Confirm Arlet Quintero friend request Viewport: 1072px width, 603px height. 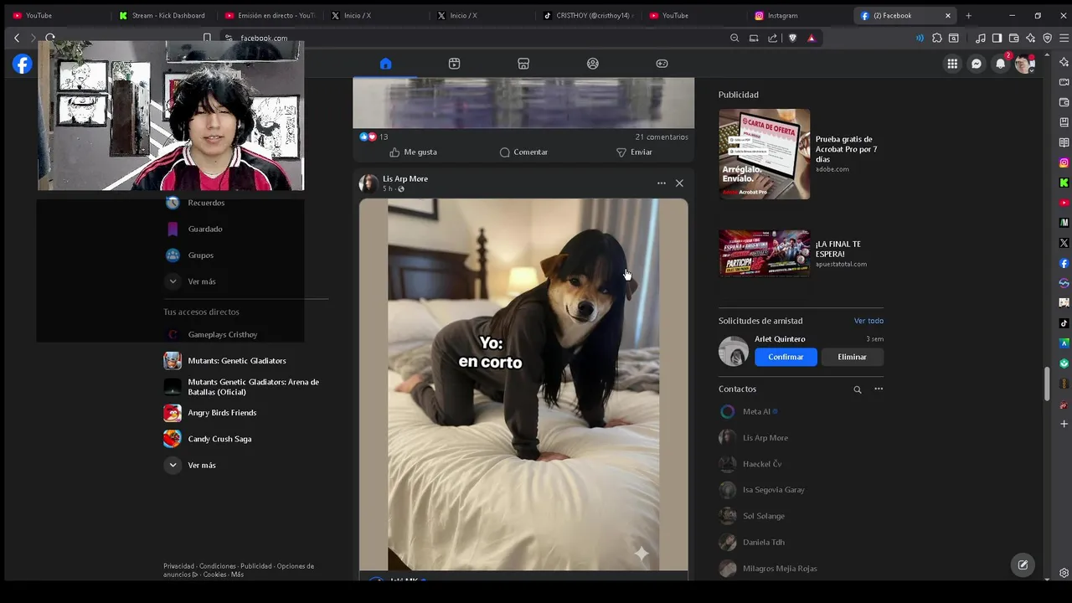tap(786, 357)
